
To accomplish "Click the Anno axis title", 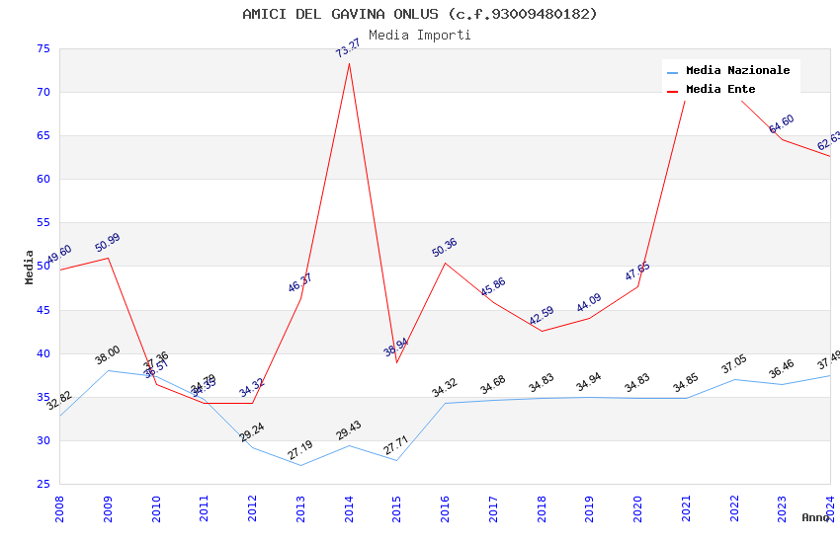I will [x=815, y=517].
